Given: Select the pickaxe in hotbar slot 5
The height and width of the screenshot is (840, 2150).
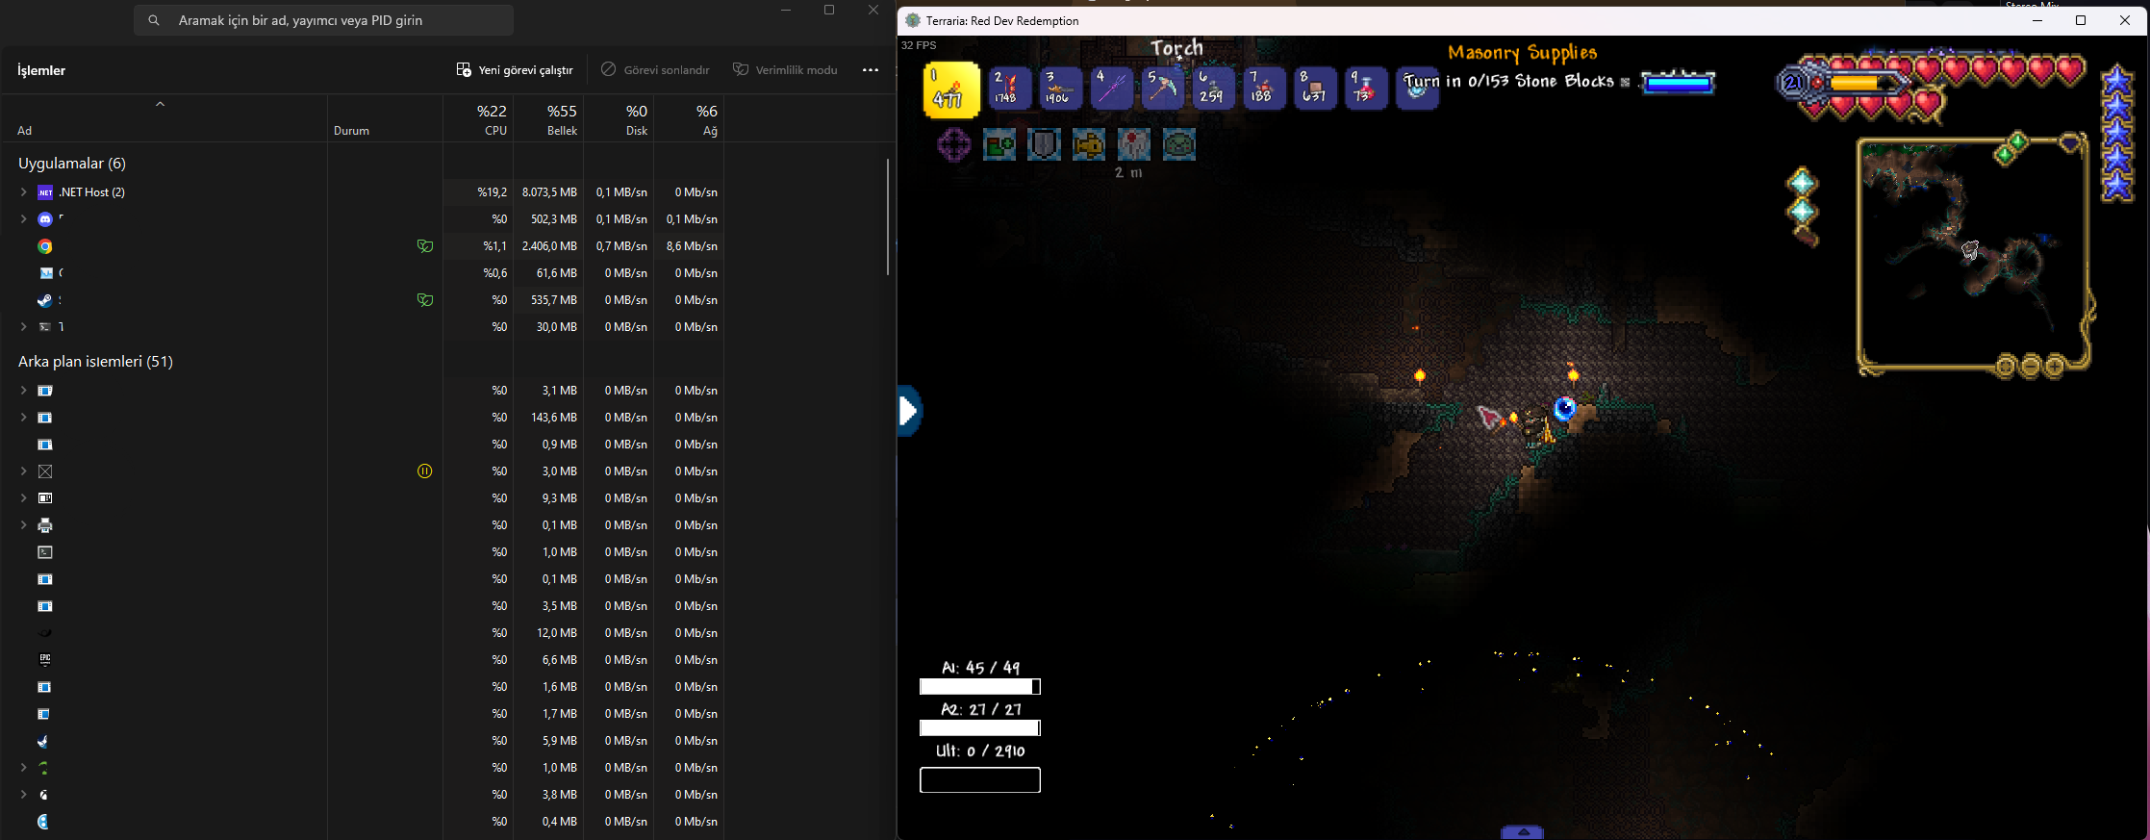Looking at the screenshot, I should [x=1162, y=89].
